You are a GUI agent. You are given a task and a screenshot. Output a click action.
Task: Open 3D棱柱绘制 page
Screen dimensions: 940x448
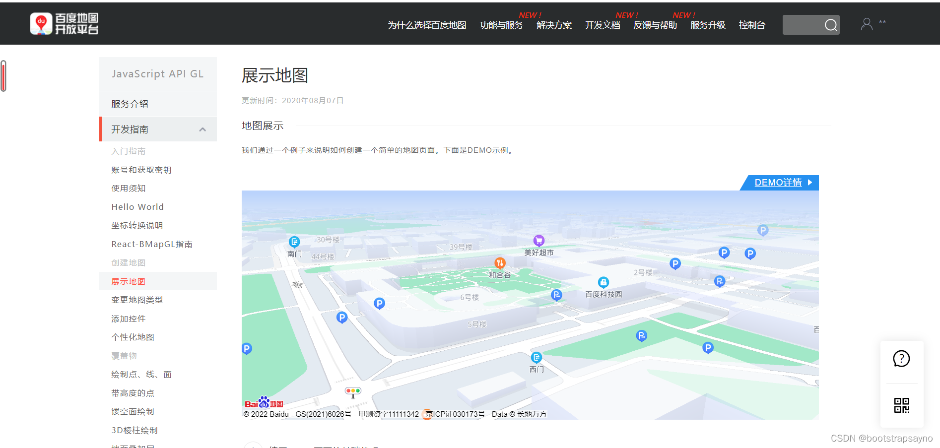pyautogui.click(x=134, y=430)
